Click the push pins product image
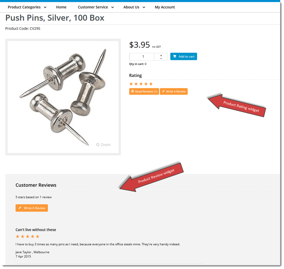The image size is (284, 269). tap(63, 97)
